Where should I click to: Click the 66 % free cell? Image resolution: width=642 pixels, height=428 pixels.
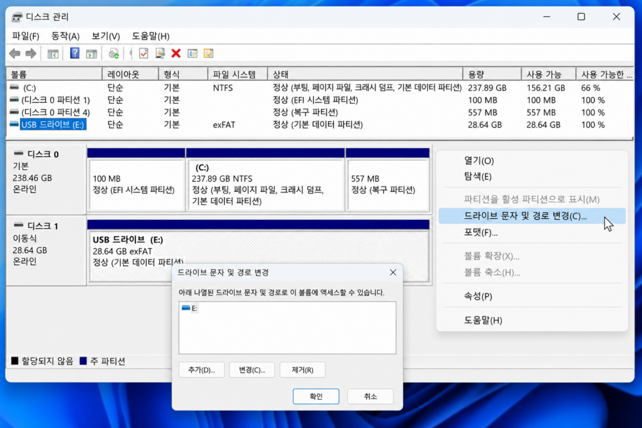(x=591, y=88)
